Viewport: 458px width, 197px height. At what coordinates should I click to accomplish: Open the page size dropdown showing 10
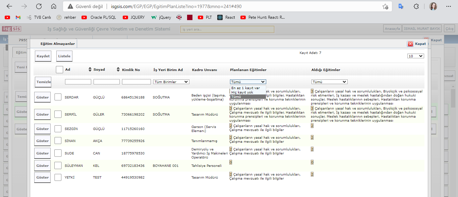pyautogui.click(x=416, y=56)
